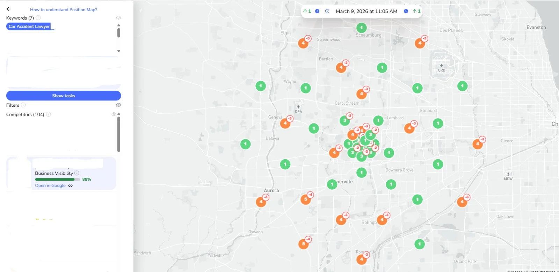Click Show tasks button
The height and width of the screenshot is (272, 559).
coord(64,96)
